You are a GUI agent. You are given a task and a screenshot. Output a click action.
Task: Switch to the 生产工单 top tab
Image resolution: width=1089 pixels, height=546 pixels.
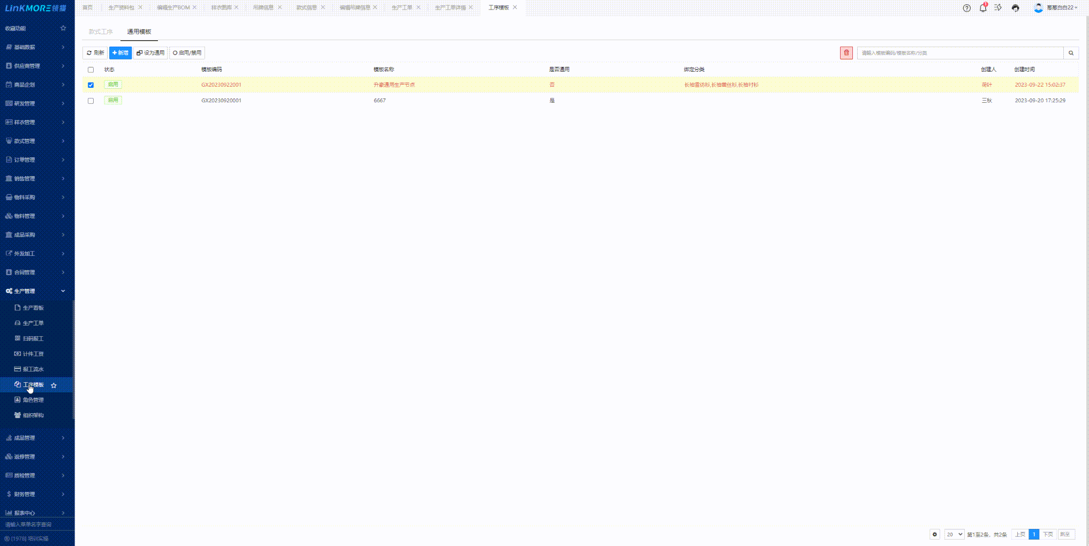coord(402,7)
